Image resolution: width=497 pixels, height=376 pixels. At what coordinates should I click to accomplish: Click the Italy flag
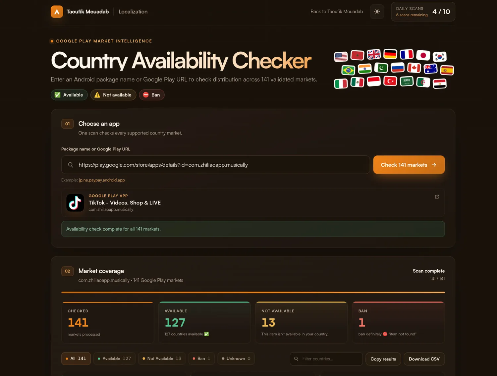[x=341, y=83]
